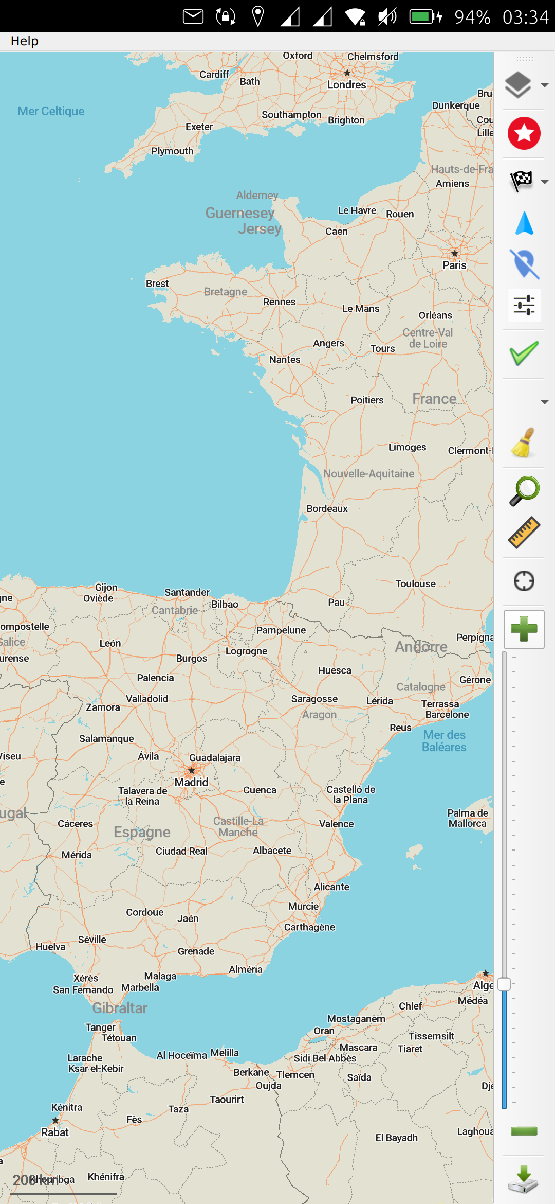Click the zoom level slider handle

[504, 984]
